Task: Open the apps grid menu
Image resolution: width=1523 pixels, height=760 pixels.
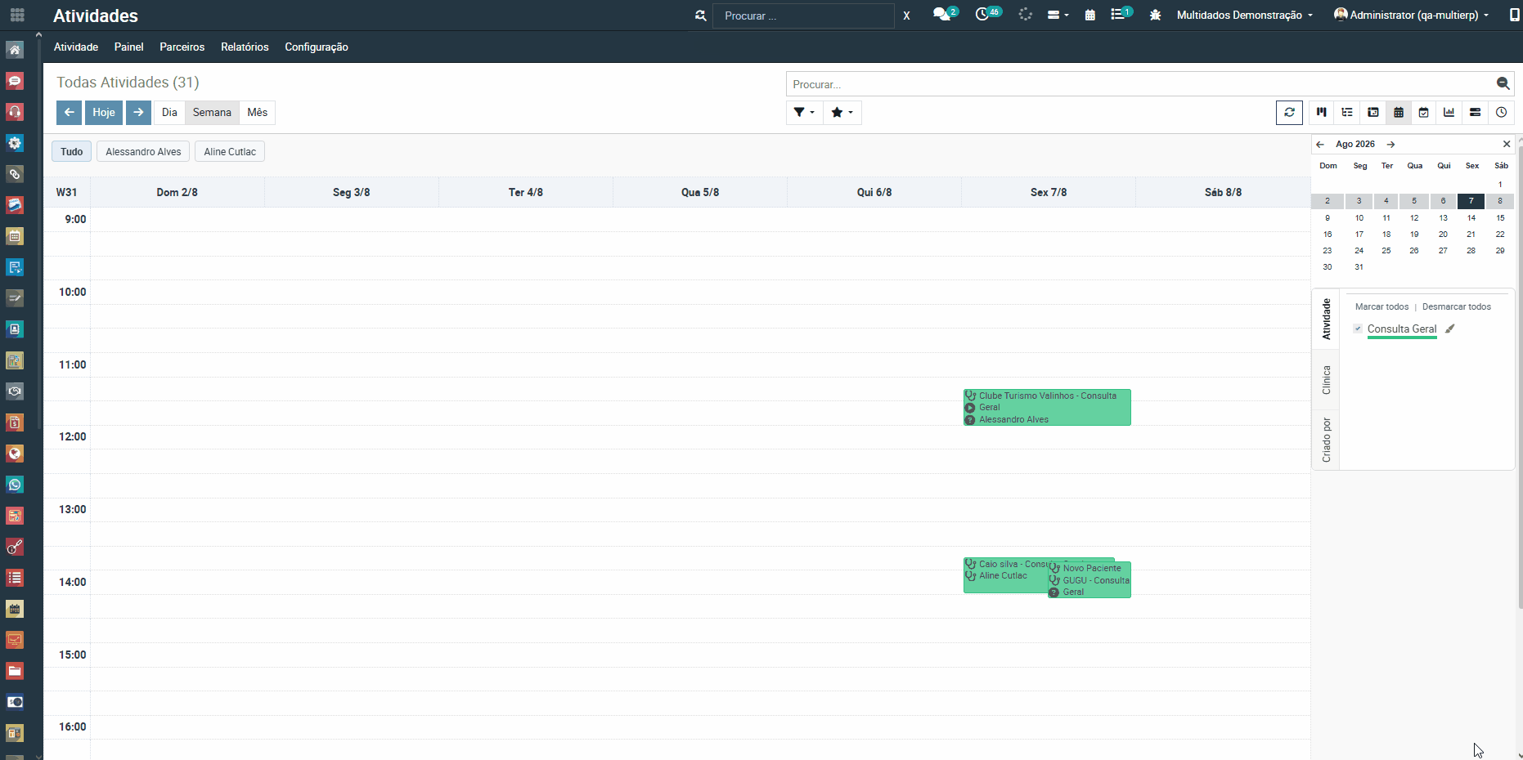Action: pos(17,16)
